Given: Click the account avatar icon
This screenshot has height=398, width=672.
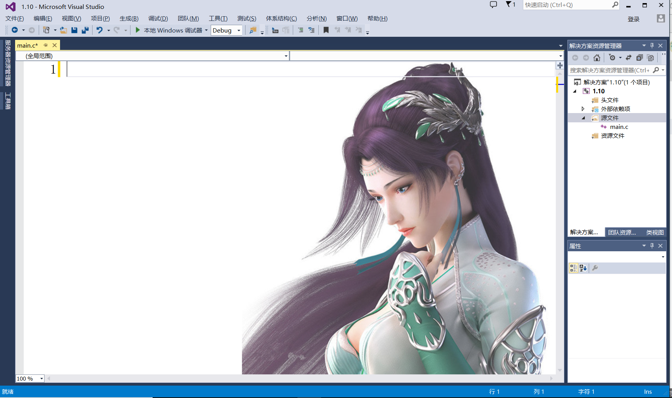Looking at the screenshot, I should click(x=661, y=18).
